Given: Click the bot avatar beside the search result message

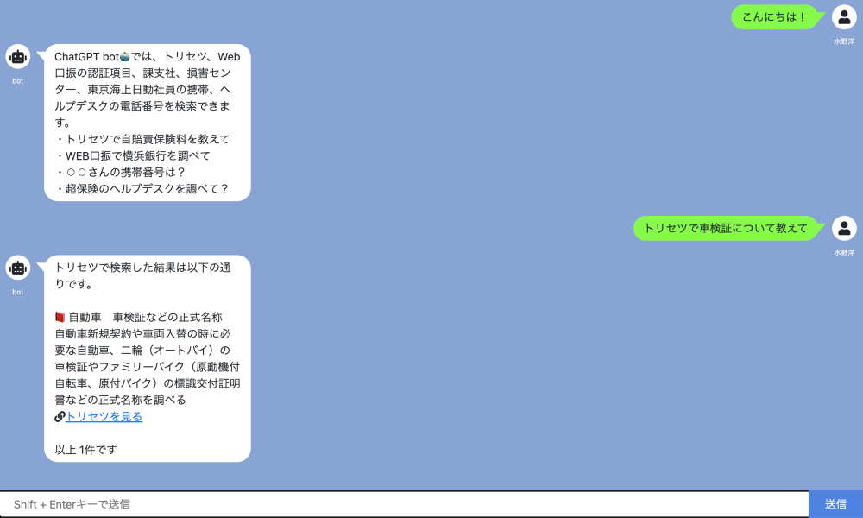Looking at the screenshot, I should (18, 268).
